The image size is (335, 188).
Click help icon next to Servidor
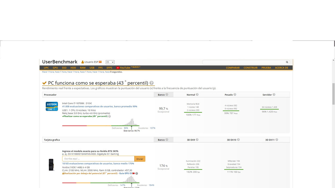[274, 95]
